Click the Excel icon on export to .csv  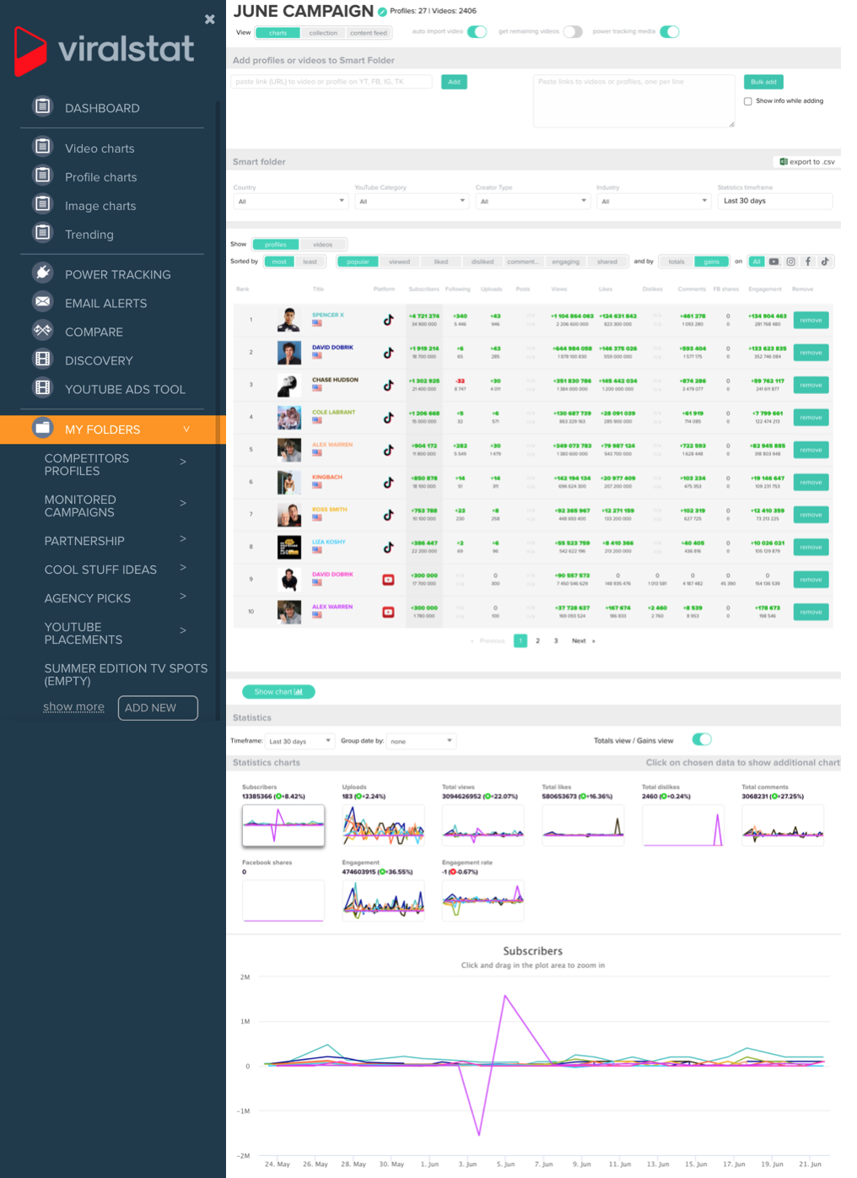coord(784,161)
